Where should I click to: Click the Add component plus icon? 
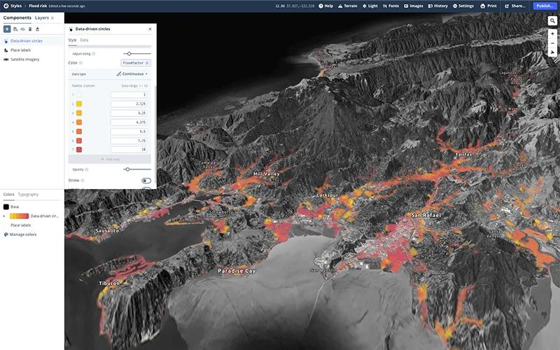7,29
